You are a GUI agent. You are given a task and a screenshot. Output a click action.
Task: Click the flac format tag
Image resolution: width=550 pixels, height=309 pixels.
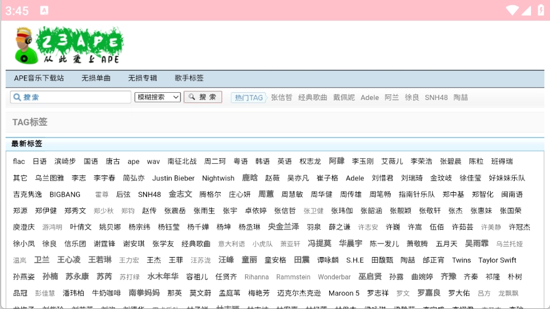(19, 161)
